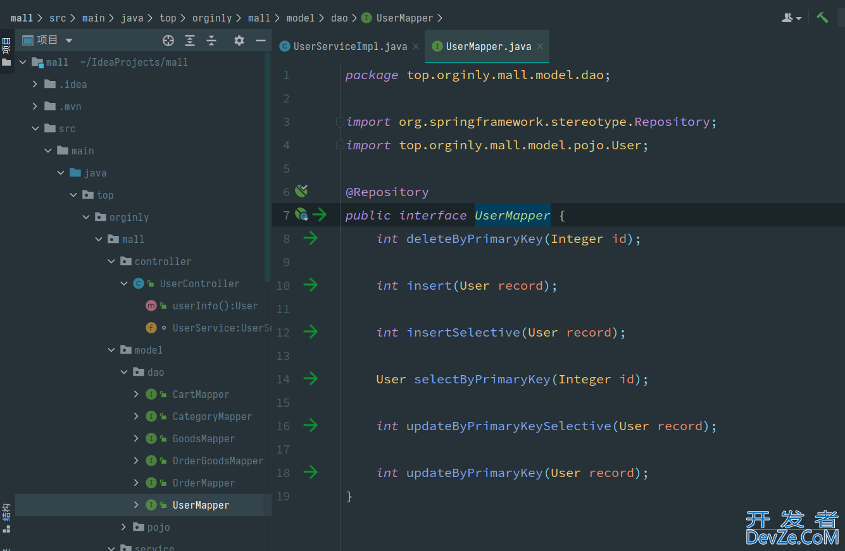Collapse the main folder

click(x=47, y=151)
